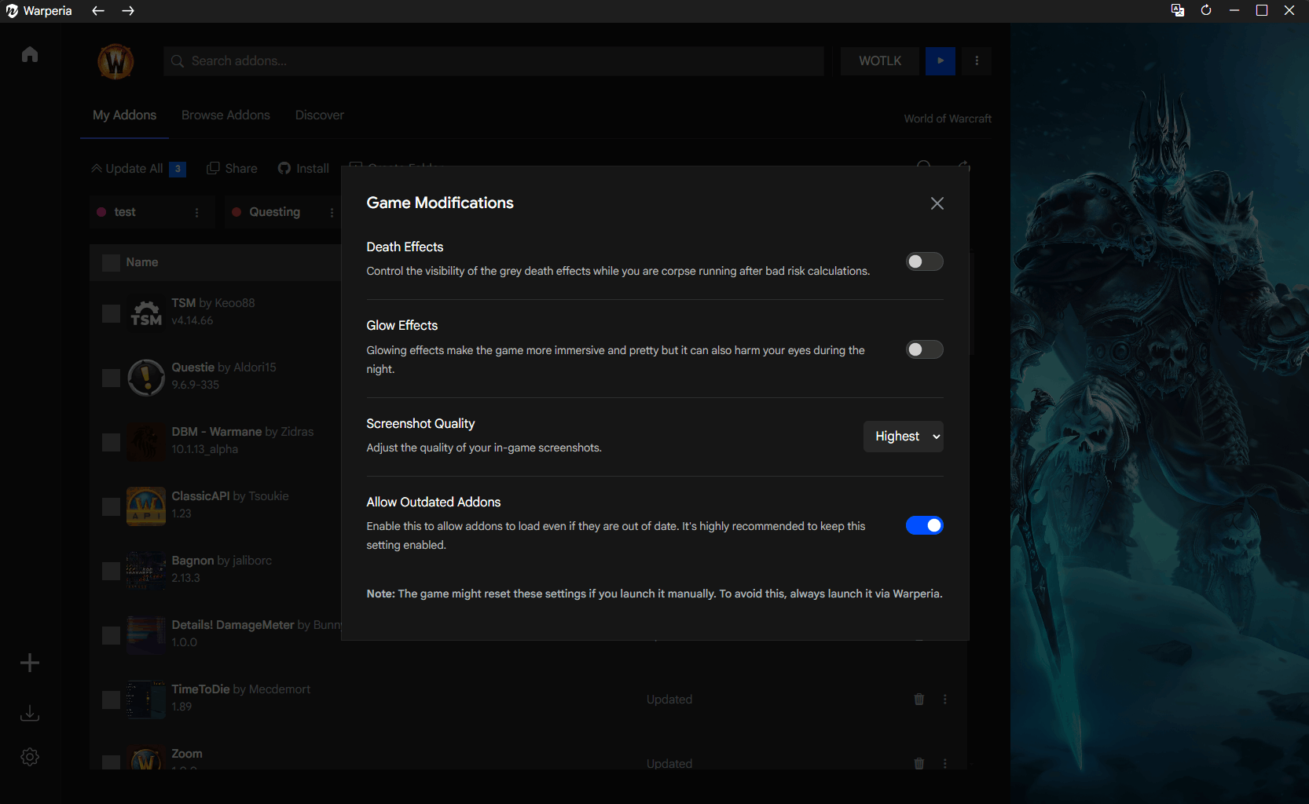Click the Warperia app logo in title bar

click(x=12, y=11)
